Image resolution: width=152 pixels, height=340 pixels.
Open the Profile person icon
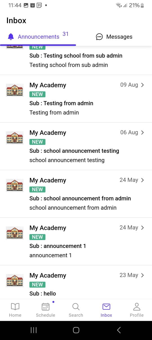tap(137, 307)
